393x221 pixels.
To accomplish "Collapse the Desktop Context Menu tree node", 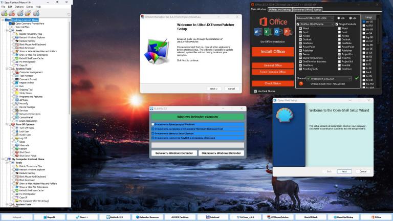I will (x=3, y=20).
